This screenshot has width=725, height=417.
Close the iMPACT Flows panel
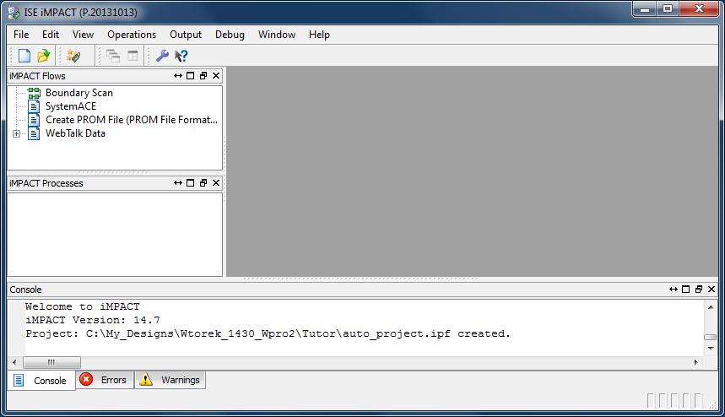click(216, 76)
